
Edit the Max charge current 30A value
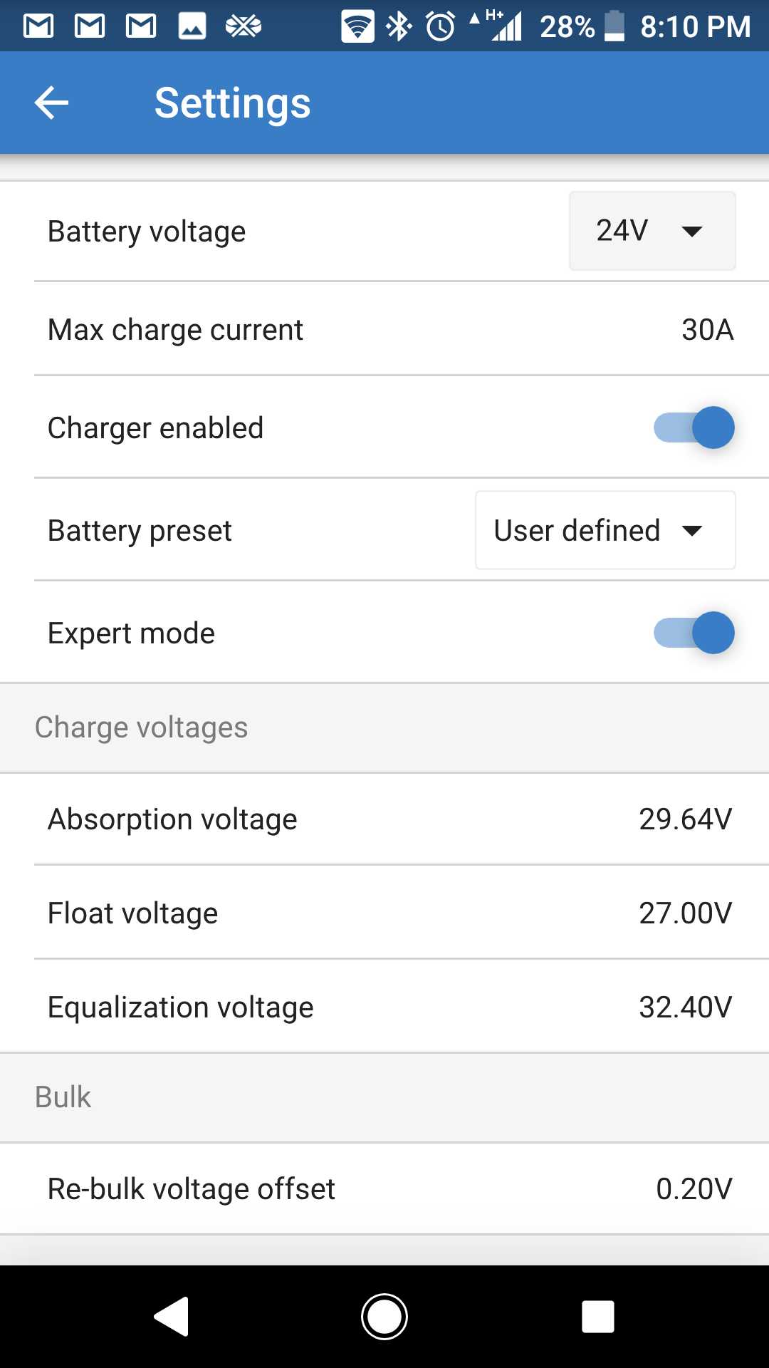pos(707,330)
